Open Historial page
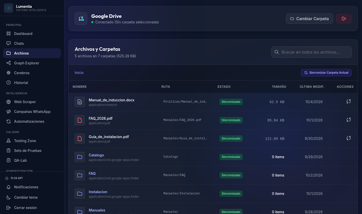Screen dimensions: 362x214 coord(32,83)
